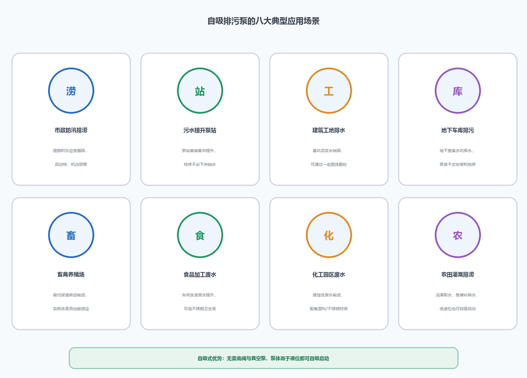The image size is (527, 378).
Task: Click the description line 低液位也可自吸启动
Action: click(458, 309)
